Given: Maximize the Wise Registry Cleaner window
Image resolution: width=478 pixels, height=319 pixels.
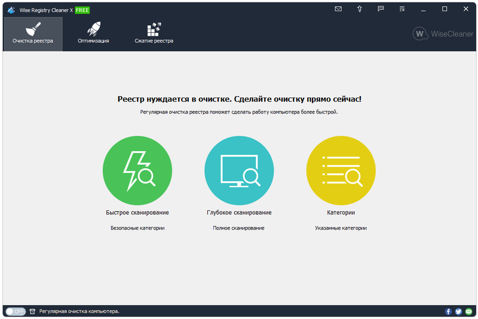Looking at the screenshot, I should coord(445,9).
